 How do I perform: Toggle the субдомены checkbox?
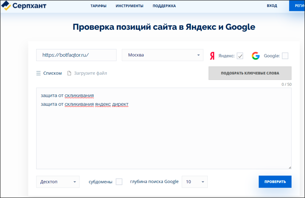pyautogui.click(x=119, y=182)
